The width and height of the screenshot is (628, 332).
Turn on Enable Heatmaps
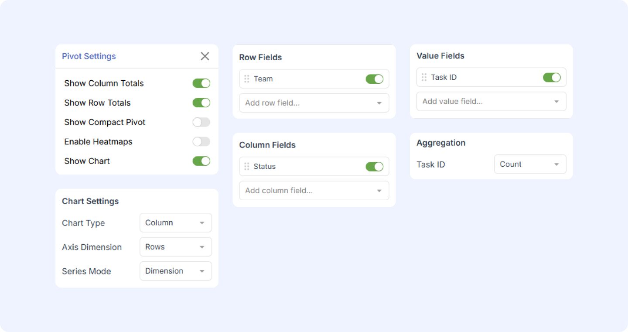tap(201, 141)
